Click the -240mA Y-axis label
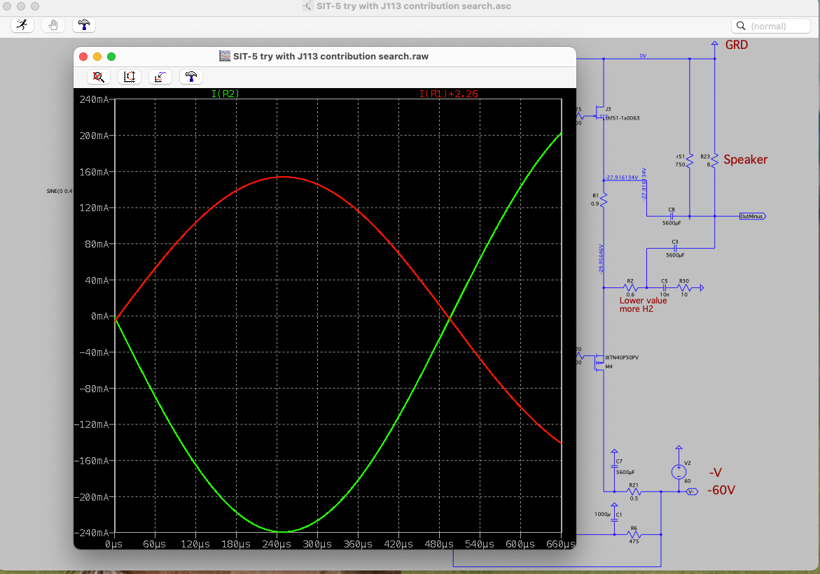This screenshot has height=574, width=820. click(91, 533)
